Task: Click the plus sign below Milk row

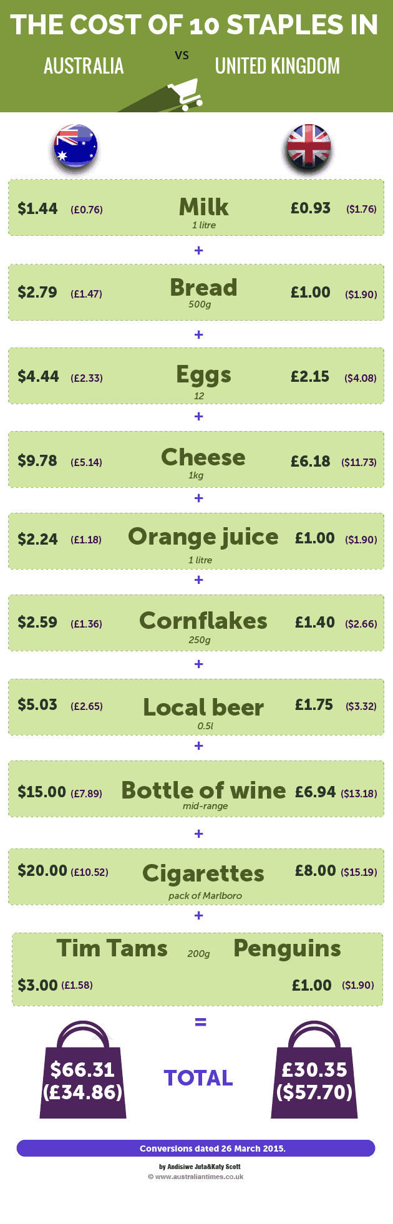Action: click(199, 251)
